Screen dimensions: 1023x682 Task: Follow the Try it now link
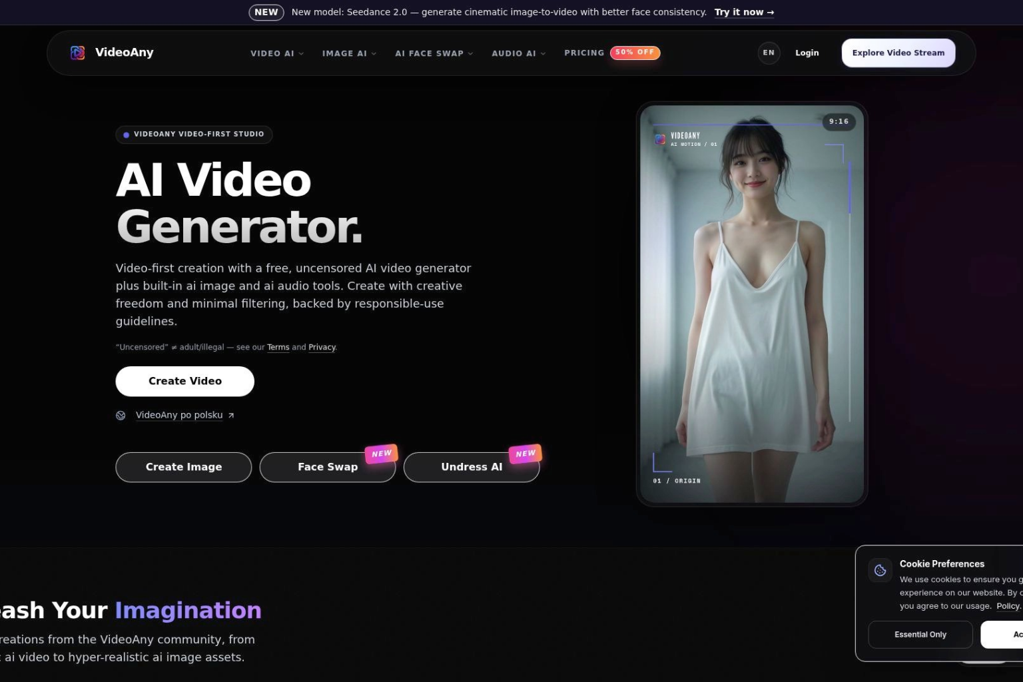744,12
